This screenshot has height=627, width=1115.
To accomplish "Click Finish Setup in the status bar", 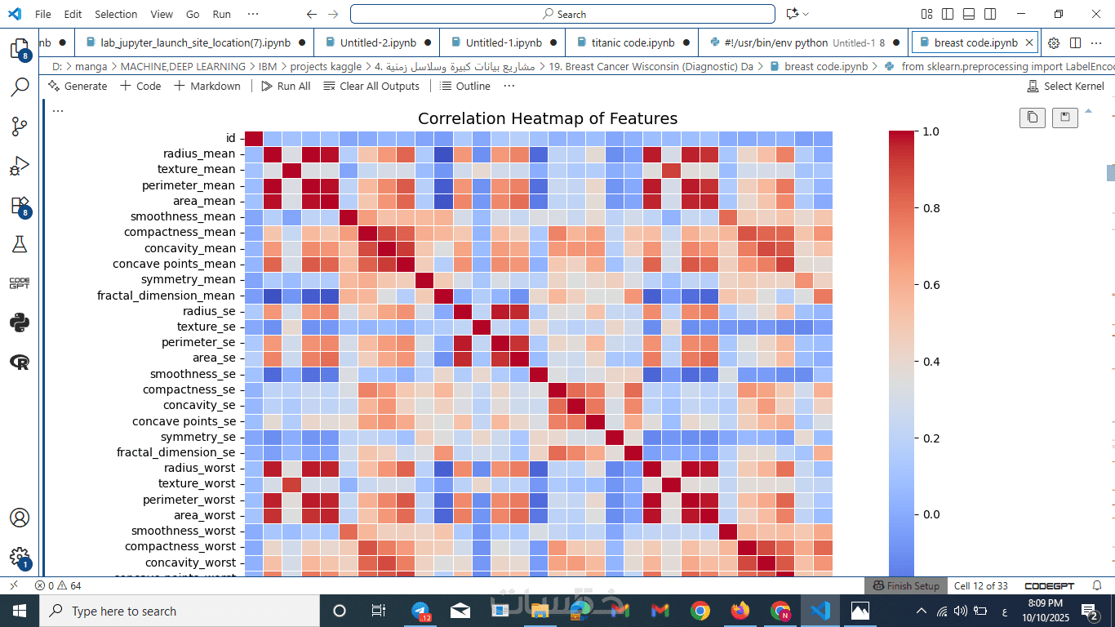I will click(905, 585).
